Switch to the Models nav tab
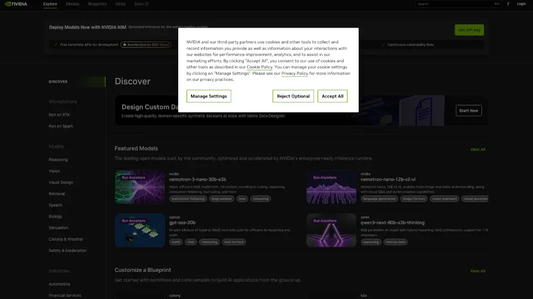 click(x=72, y=4)
